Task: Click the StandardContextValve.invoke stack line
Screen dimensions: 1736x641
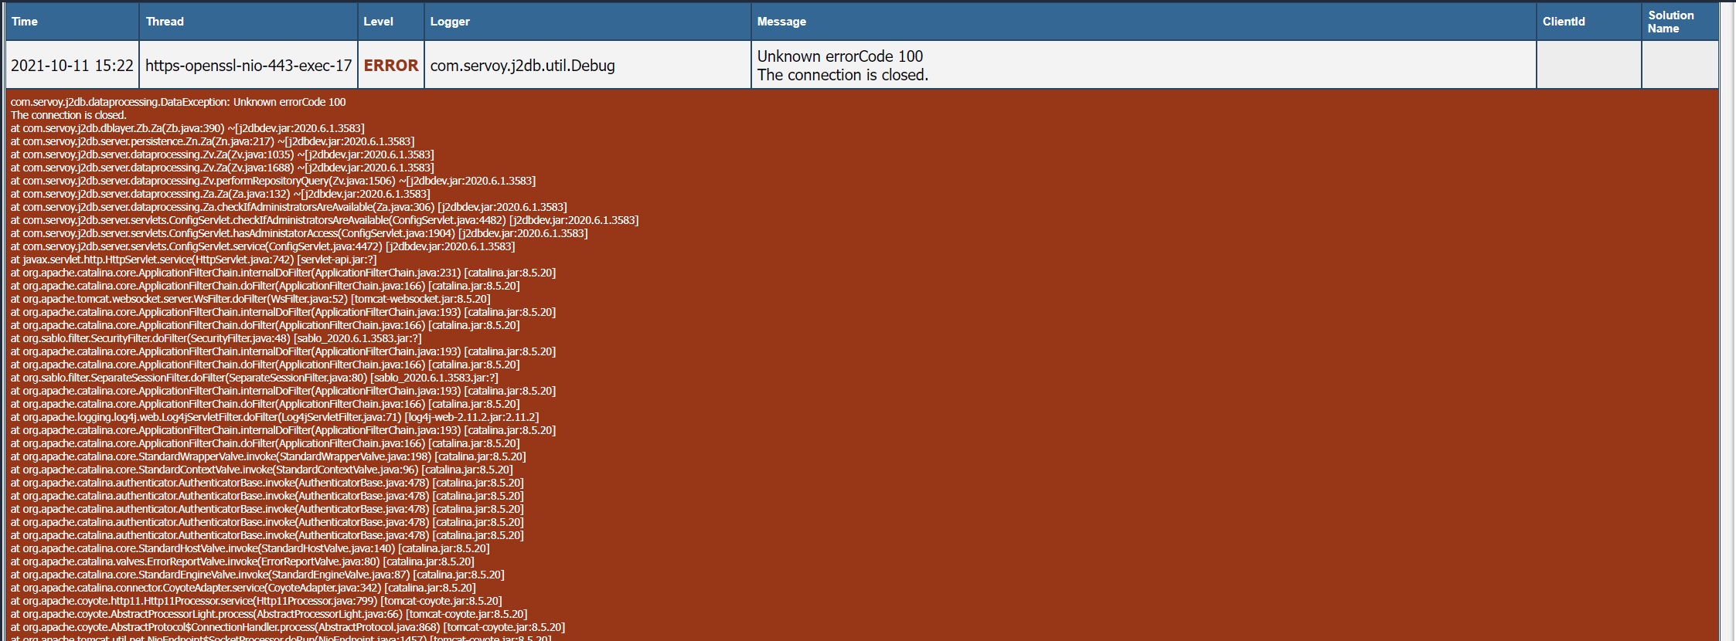Action: point(261,470)
